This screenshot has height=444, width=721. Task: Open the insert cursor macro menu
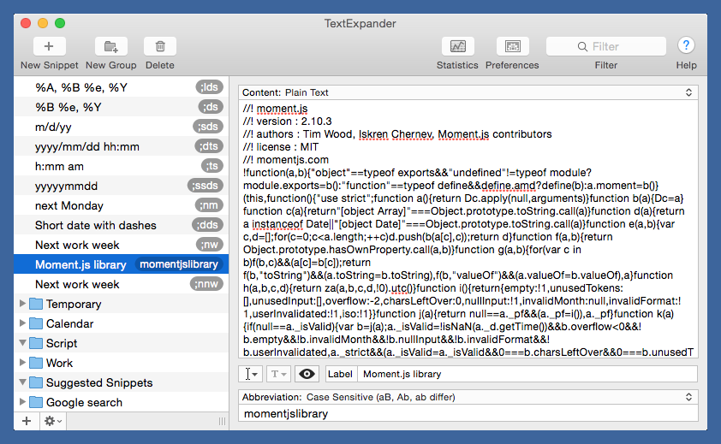250,374
